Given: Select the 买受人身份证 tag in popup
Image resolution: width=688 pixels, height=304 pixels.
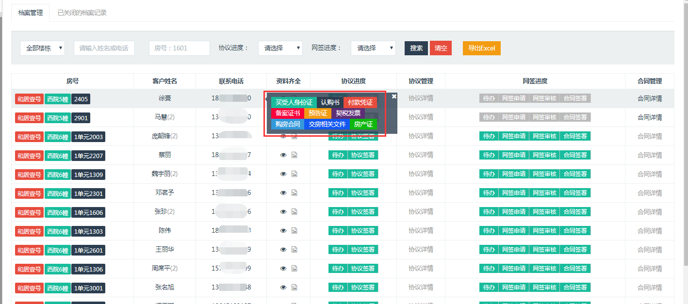Looking at the screenshot, I should pos(294,102).
